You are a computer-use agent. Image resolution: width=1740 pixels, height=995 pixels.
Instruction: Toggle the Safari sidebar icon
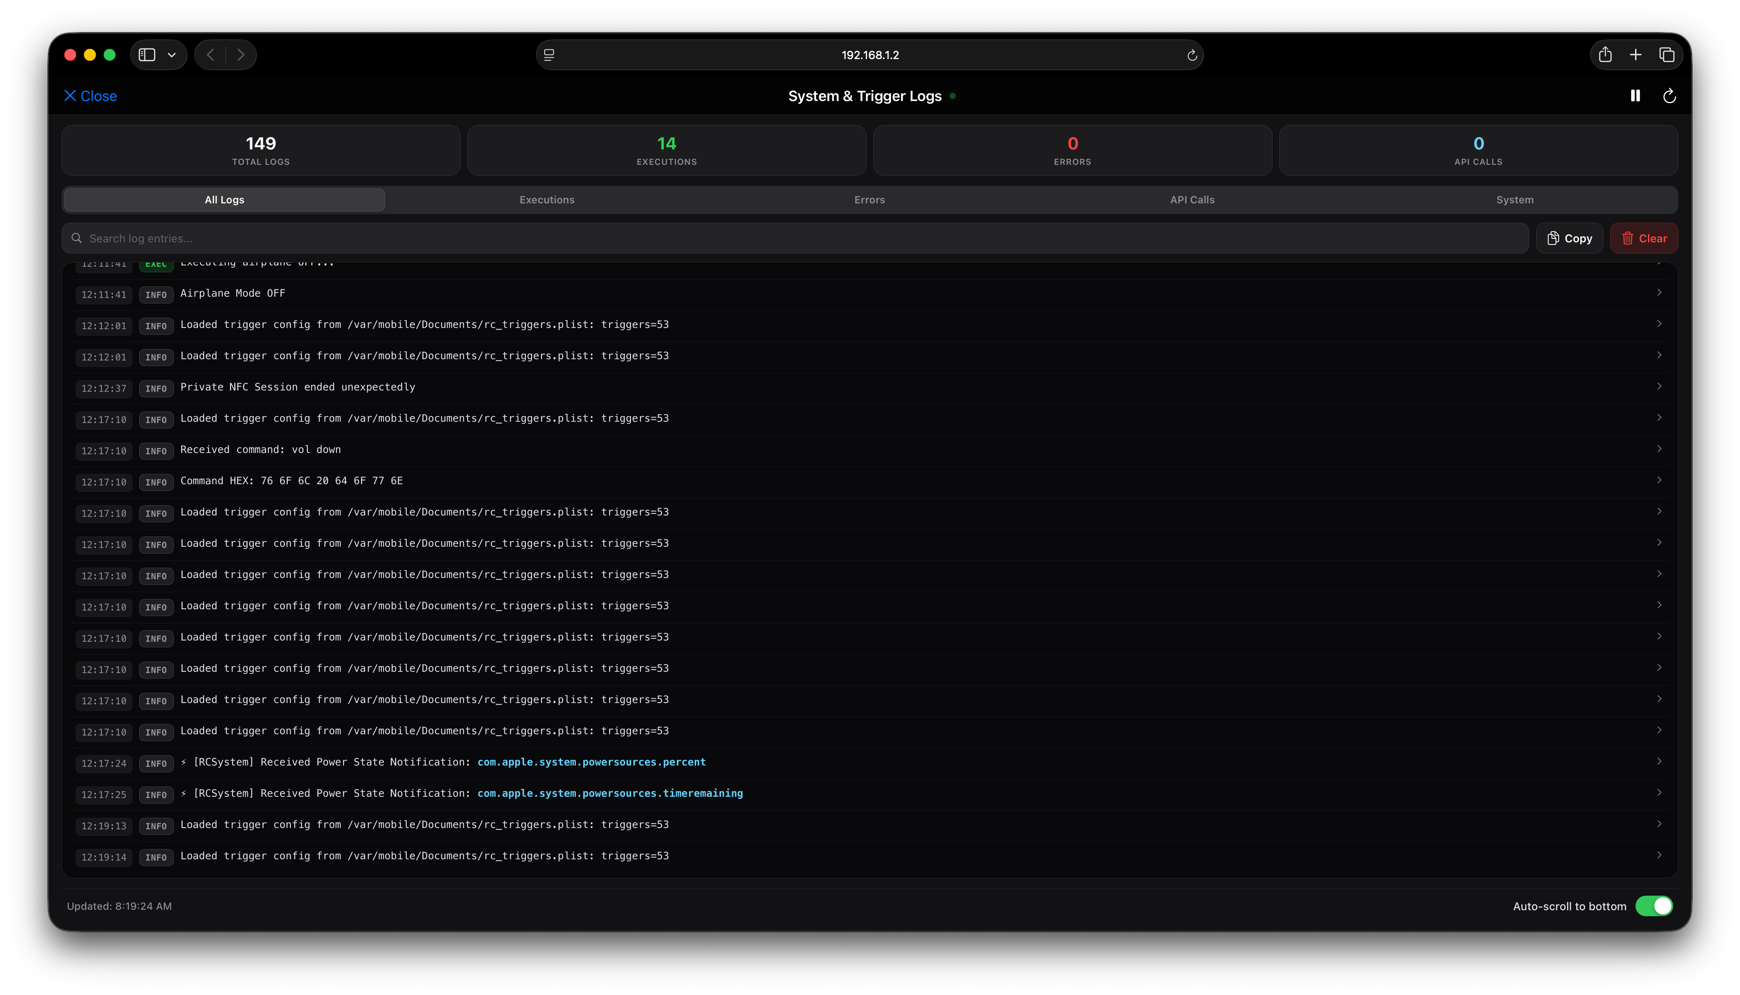(x=147, y=55)
